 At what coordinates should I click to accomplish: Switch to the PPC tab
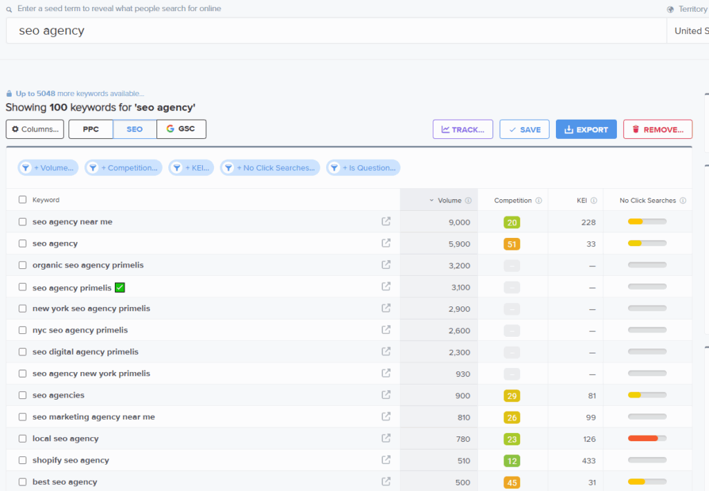(x=91, y=129)
